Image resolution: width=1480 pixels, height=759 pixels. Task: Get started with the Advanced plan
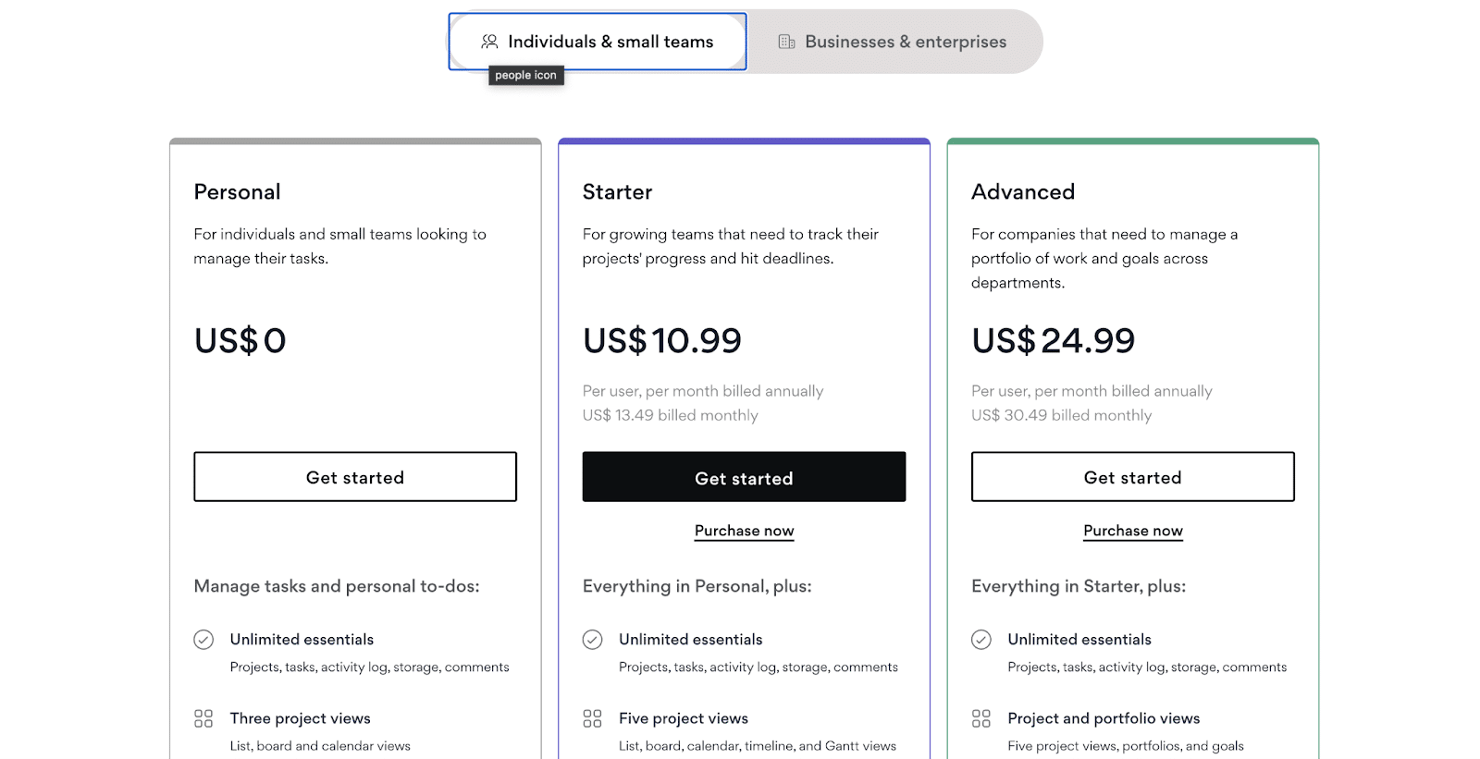click(x=1133, y=477)
